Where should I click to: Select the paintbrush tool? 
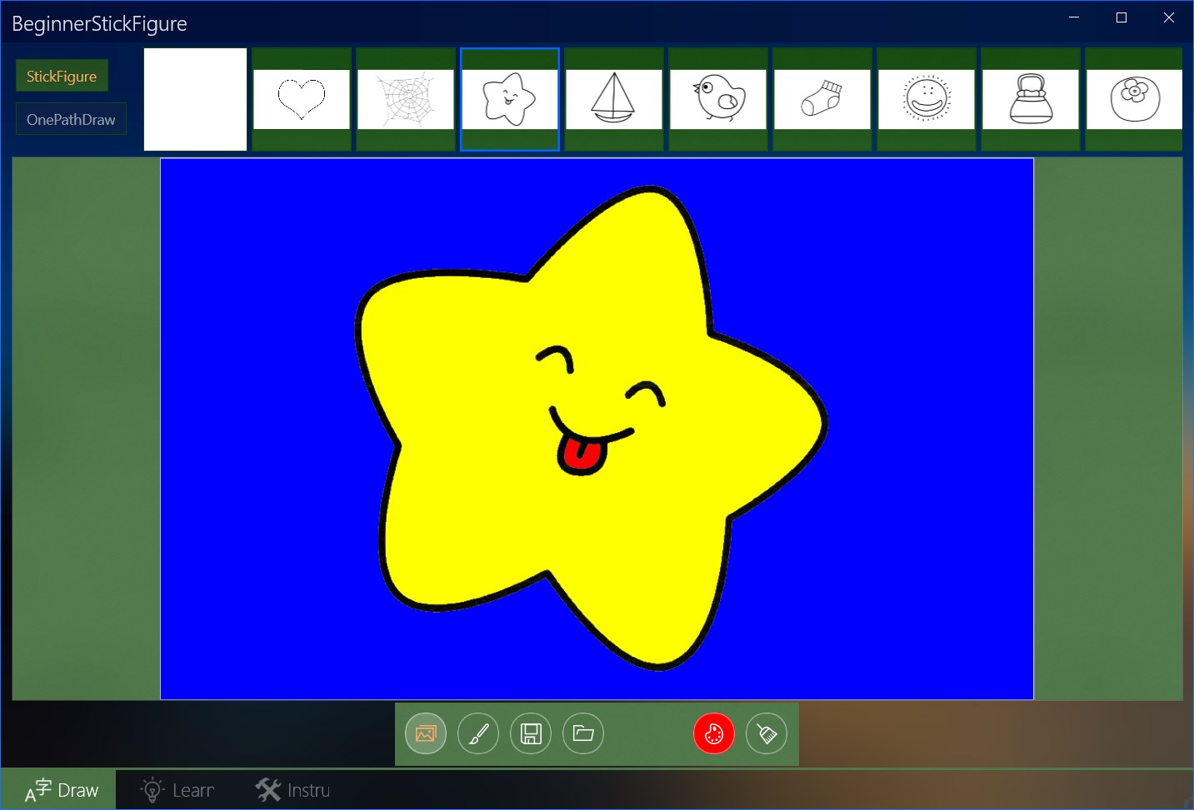(478, 733)
